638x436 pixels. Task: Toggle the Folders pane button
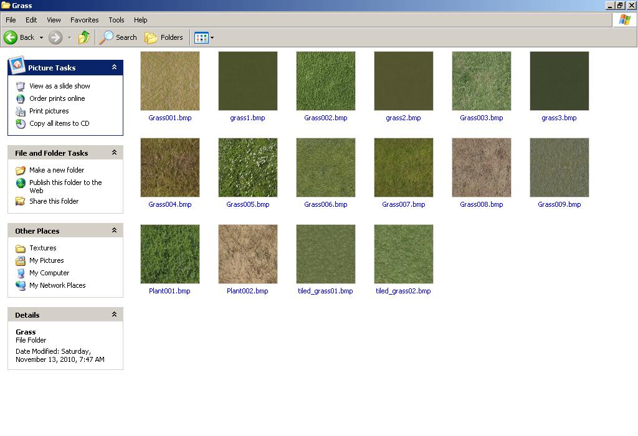[x=164, y=37]
